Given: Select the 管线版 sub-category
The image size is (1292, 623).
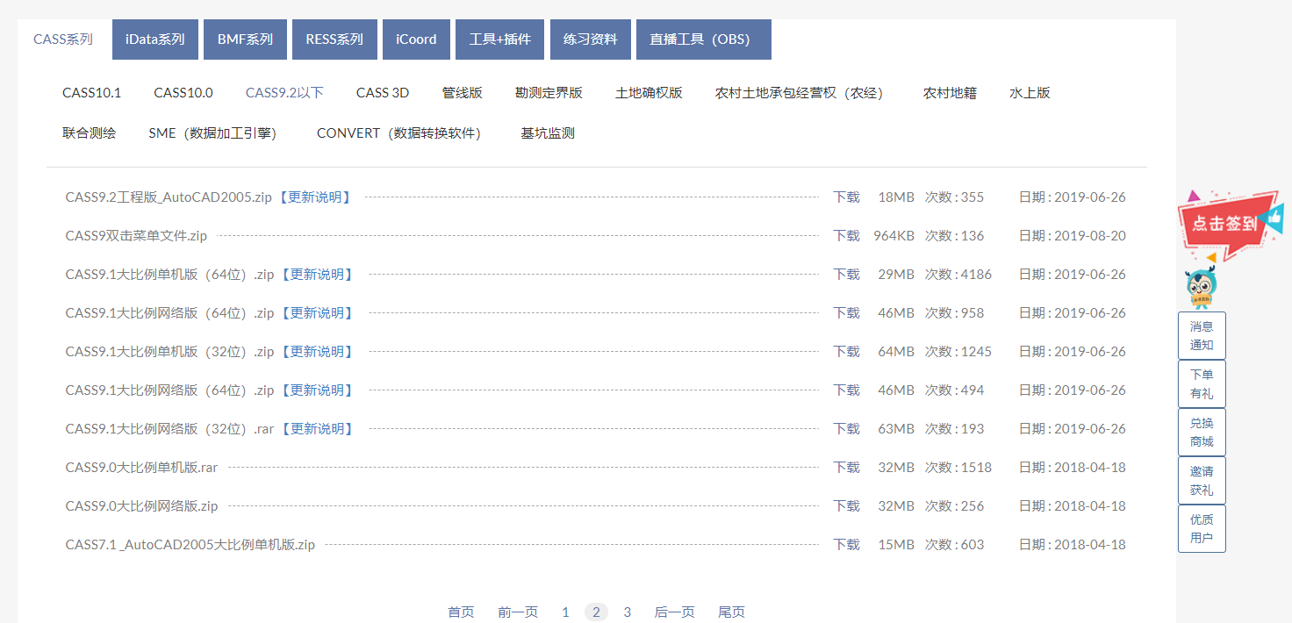Looking at the screenshot, I should (x=463, y=93).
